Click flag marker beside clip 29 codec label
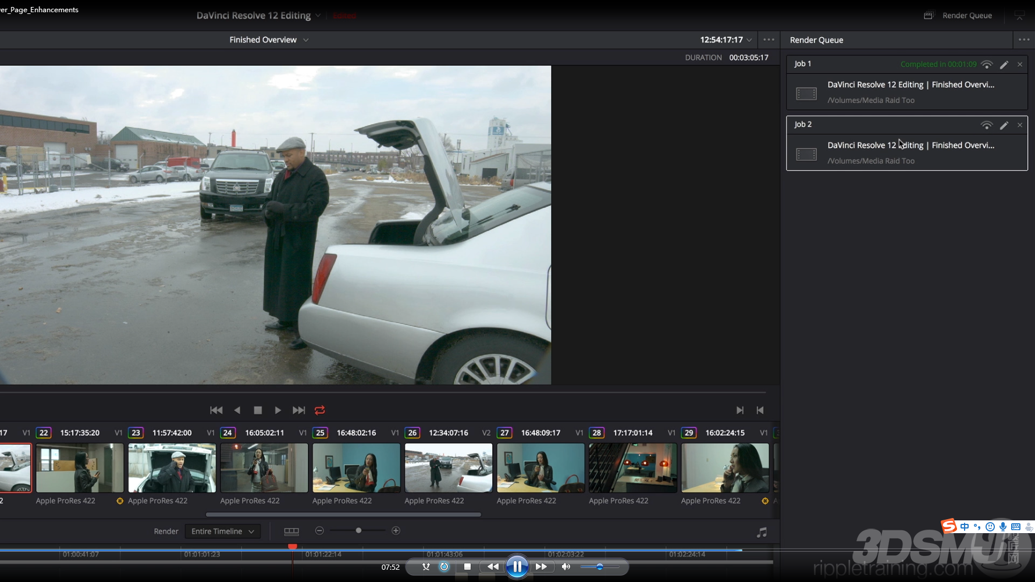 (765, 501)
